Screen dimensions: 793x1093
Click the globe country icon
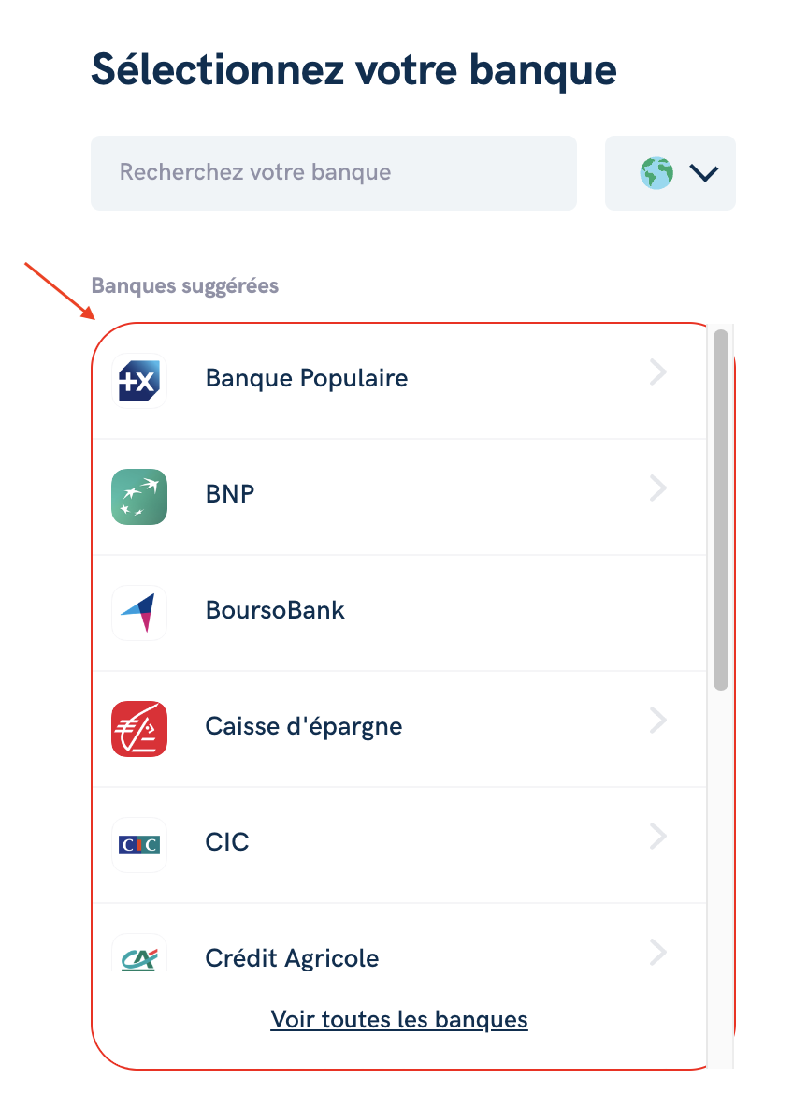coord(657,173)
